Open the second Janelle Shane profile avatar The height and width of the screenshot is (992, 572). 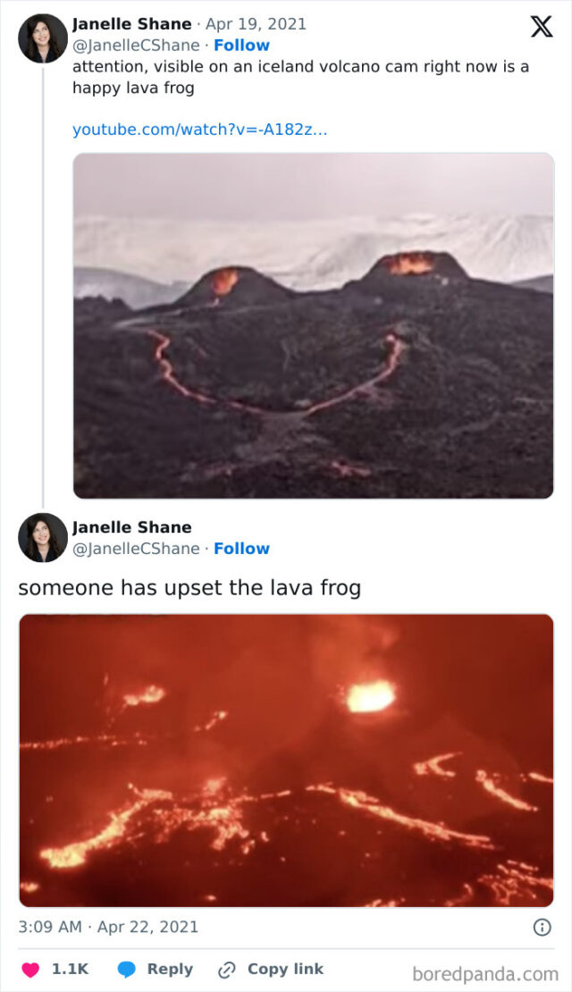(x=43, y=538)
